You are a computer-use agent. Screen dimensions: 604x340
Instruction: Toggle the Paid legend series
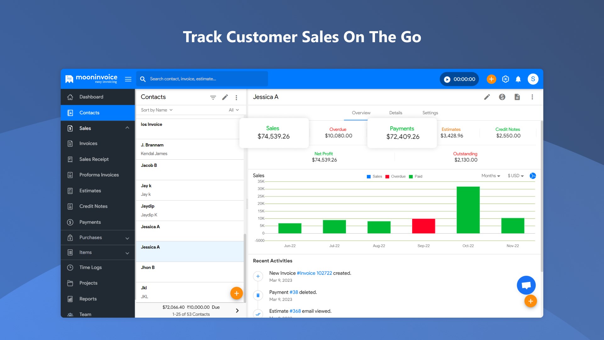416,177
